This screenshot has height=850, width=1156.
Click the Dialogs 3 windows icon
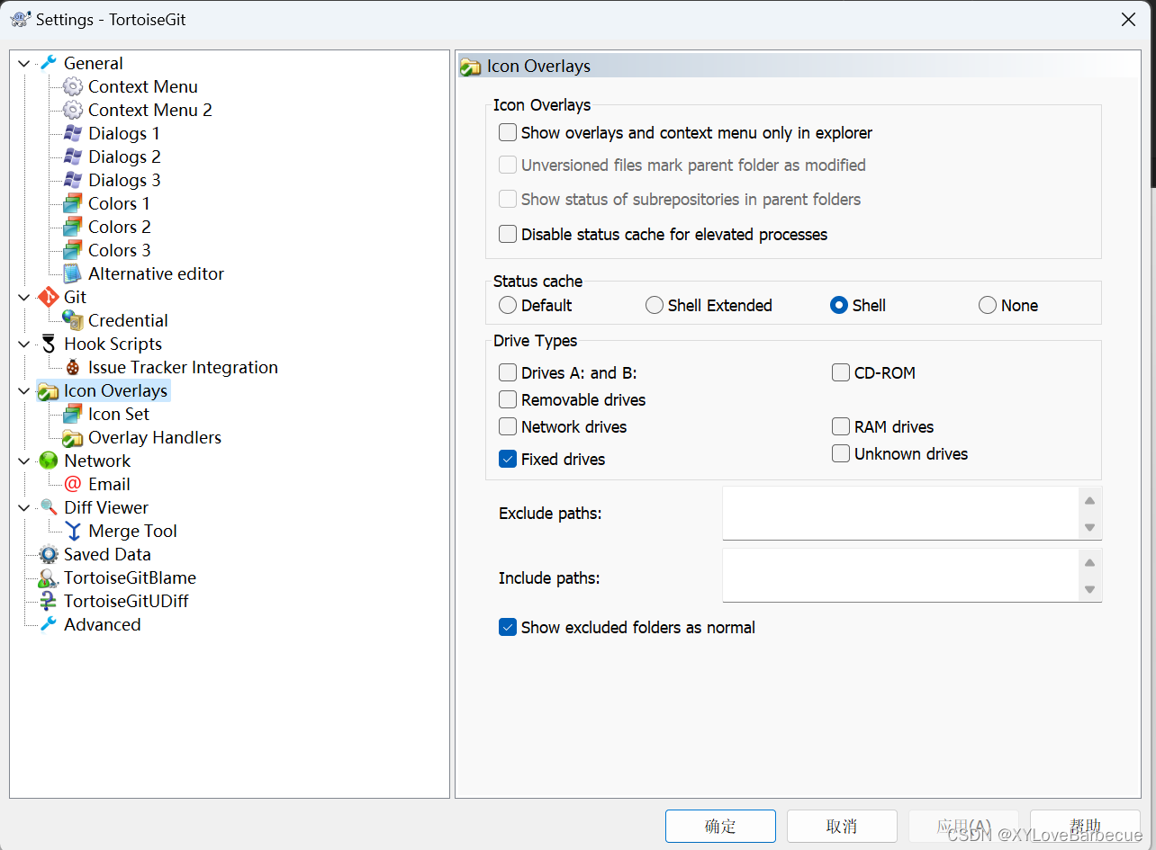[x=73, y=180]
